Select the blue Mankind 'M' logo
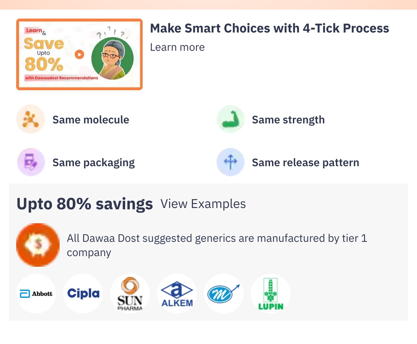417x344 pixels. (x=224, y=294)
